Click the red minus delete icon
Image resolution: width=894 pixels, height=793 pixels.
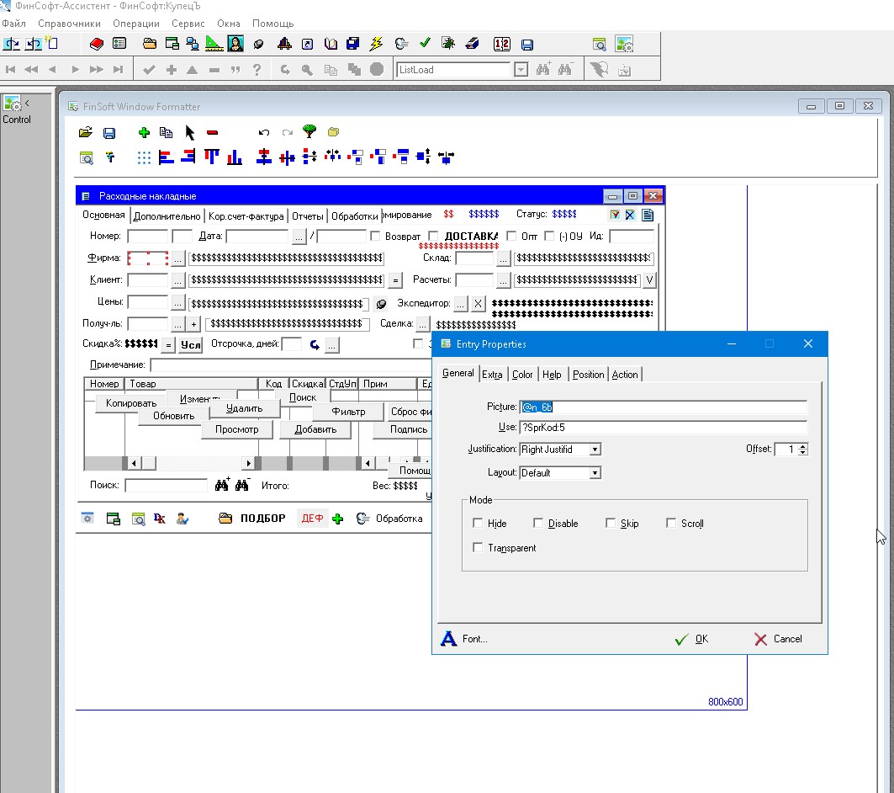click(x=212, y=133)
